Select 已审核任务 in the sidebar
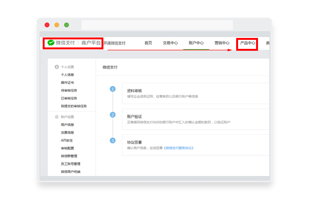The height and width of the screenshot is (204, 313). pyautogui.click(x=69, y=98)
